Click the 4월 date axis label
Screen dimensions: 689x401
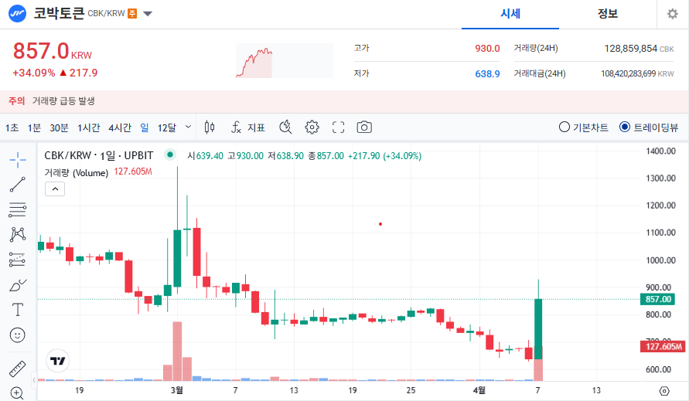coord(479,390)
